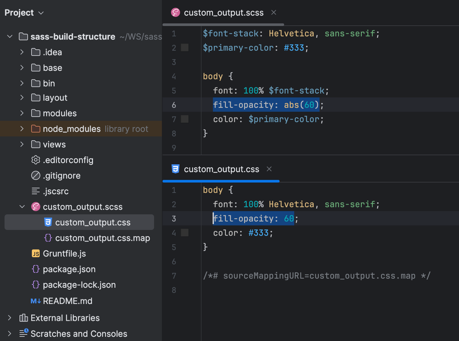This screenshot has height=341, width=459.
Task: Click the braces icon beside package.json
Action: 35,269
